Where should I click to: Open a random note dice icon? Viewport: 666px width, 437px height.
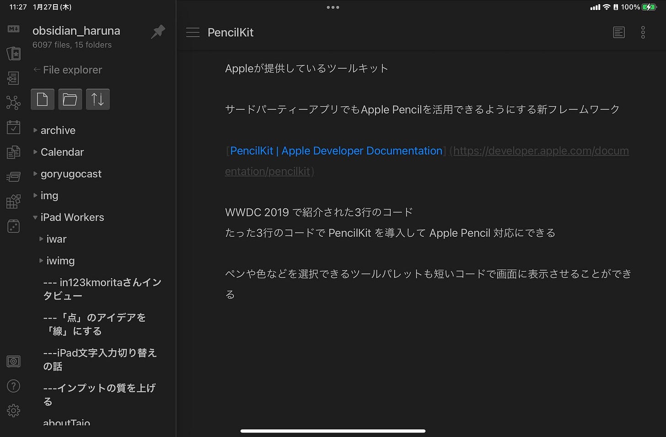coord(13,226)
